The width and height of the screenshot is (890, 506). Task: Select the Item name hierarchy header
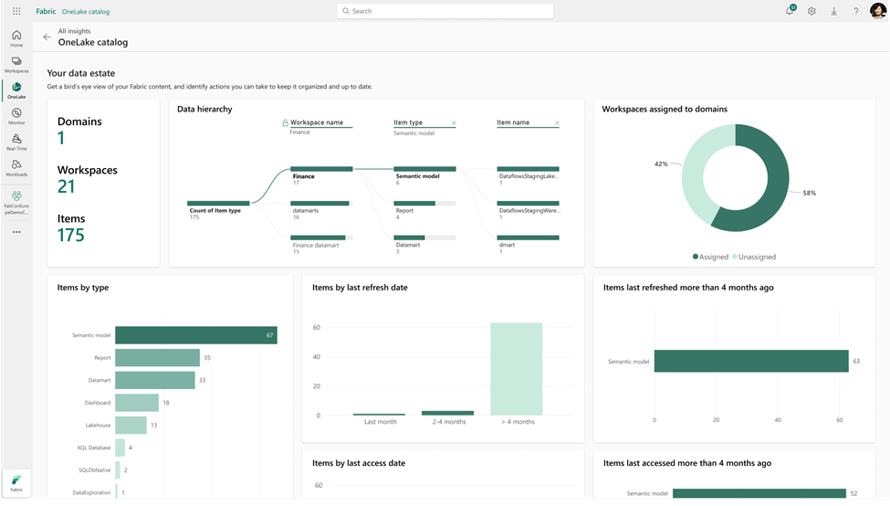[513, 122]
